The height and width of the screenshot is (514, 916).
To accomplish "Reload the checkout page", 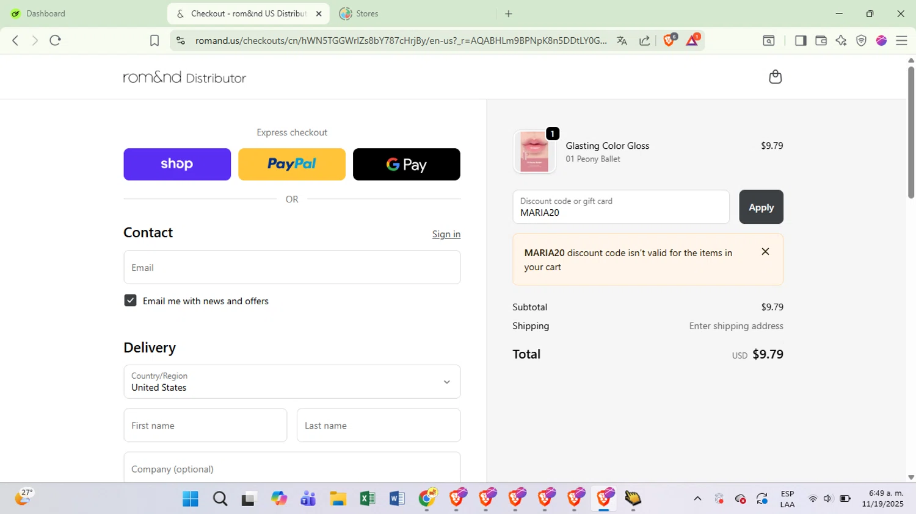I will pos(56,41).
